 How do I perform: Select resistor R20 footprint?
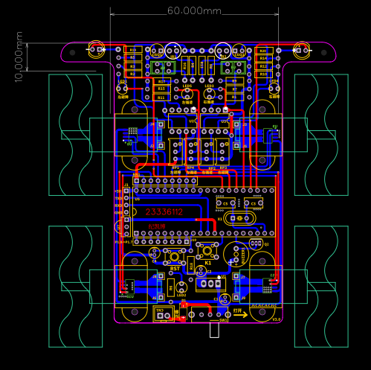coord(264,51)
